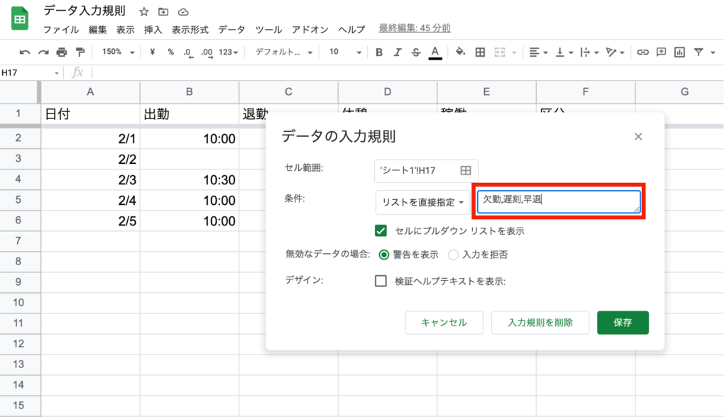Uncheck show dropdown list in cell
Image resolution: width=727 pixels, height=417 pixels.
pos(381,230)
